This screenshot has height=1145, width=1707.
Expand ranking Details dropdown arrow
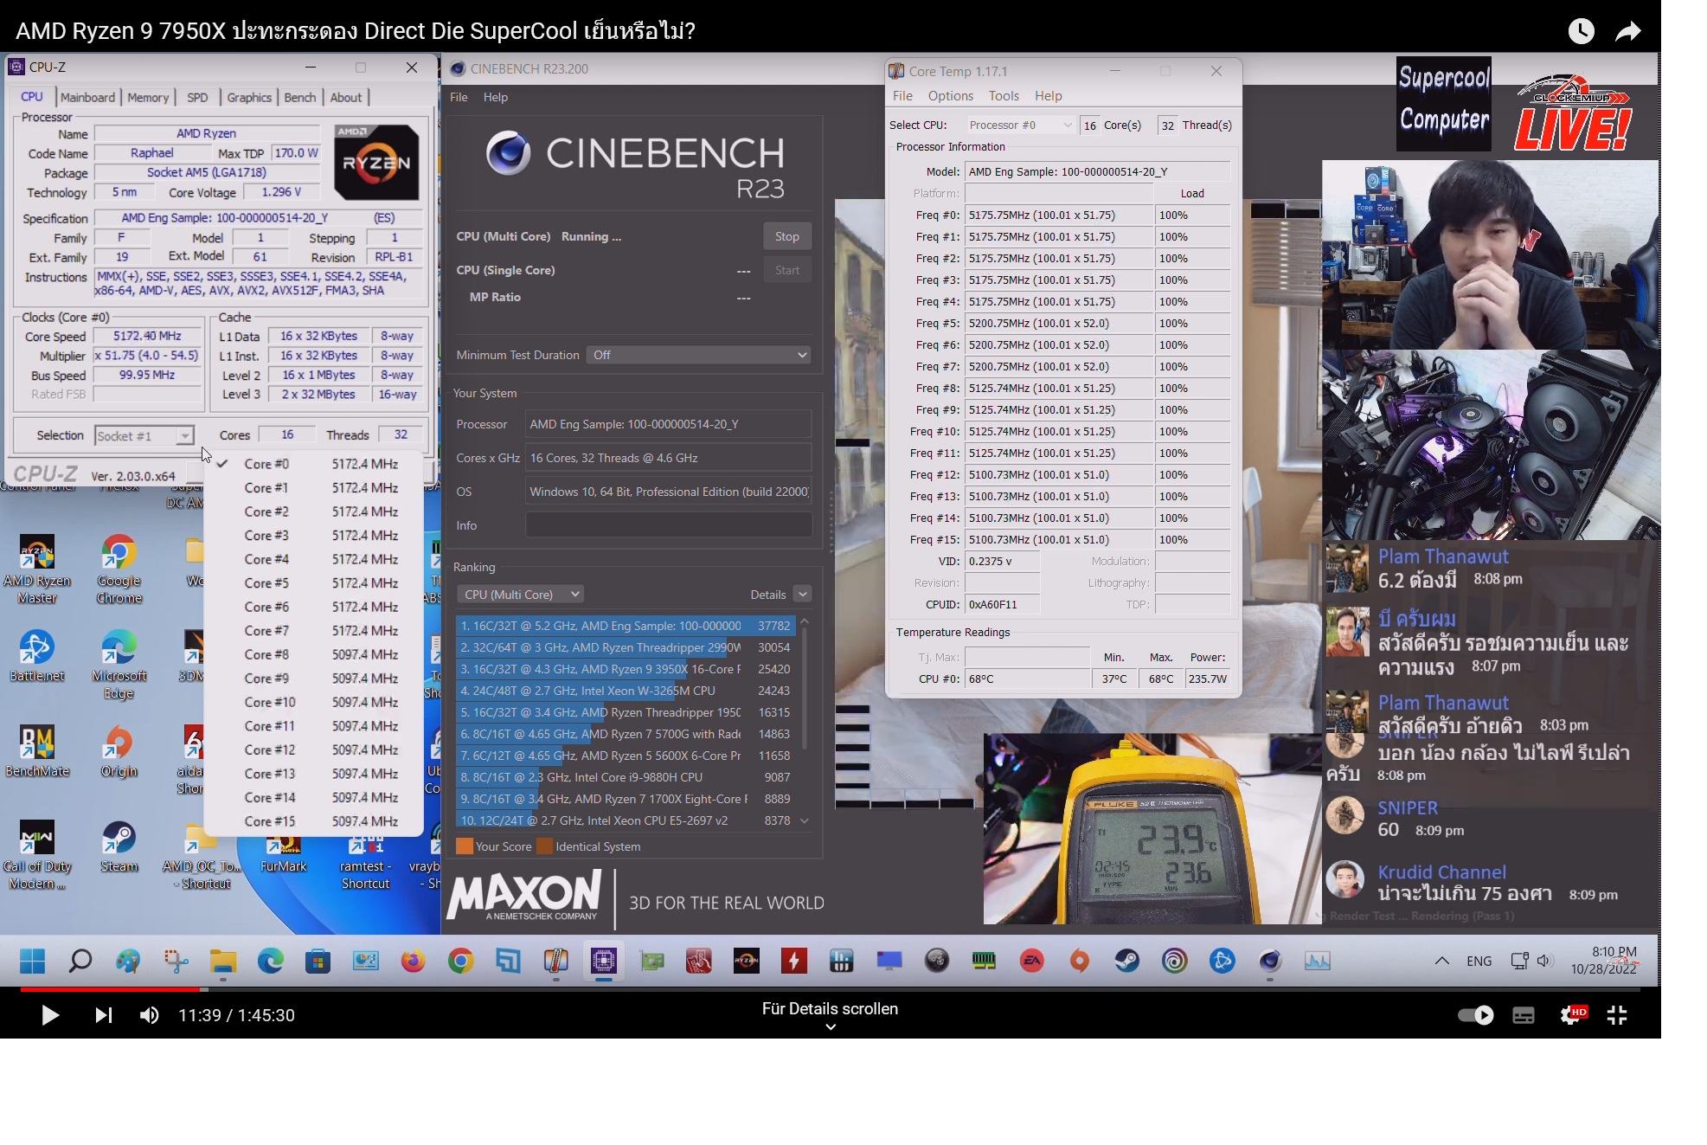click(802, 595)
